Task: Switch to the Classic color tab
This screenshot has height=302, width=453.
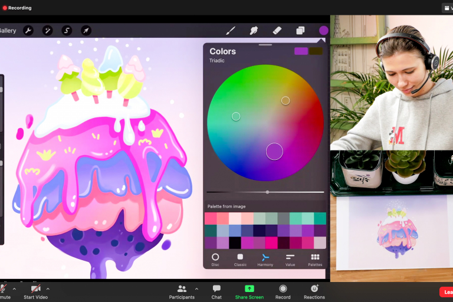Action: (240, 260)
